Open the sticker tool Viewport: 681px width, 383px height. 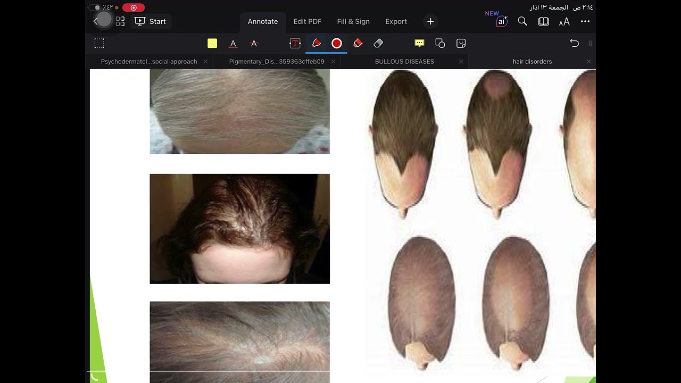461,43
